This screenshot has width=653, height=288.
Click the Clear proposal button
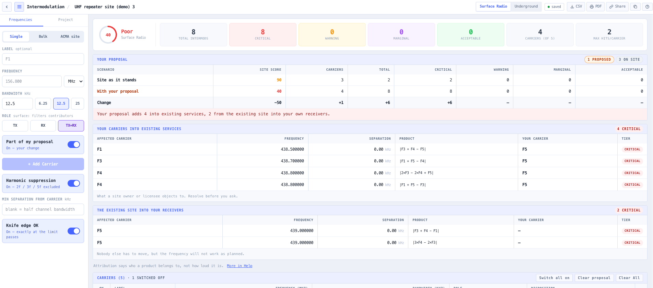tap(594, 278)
